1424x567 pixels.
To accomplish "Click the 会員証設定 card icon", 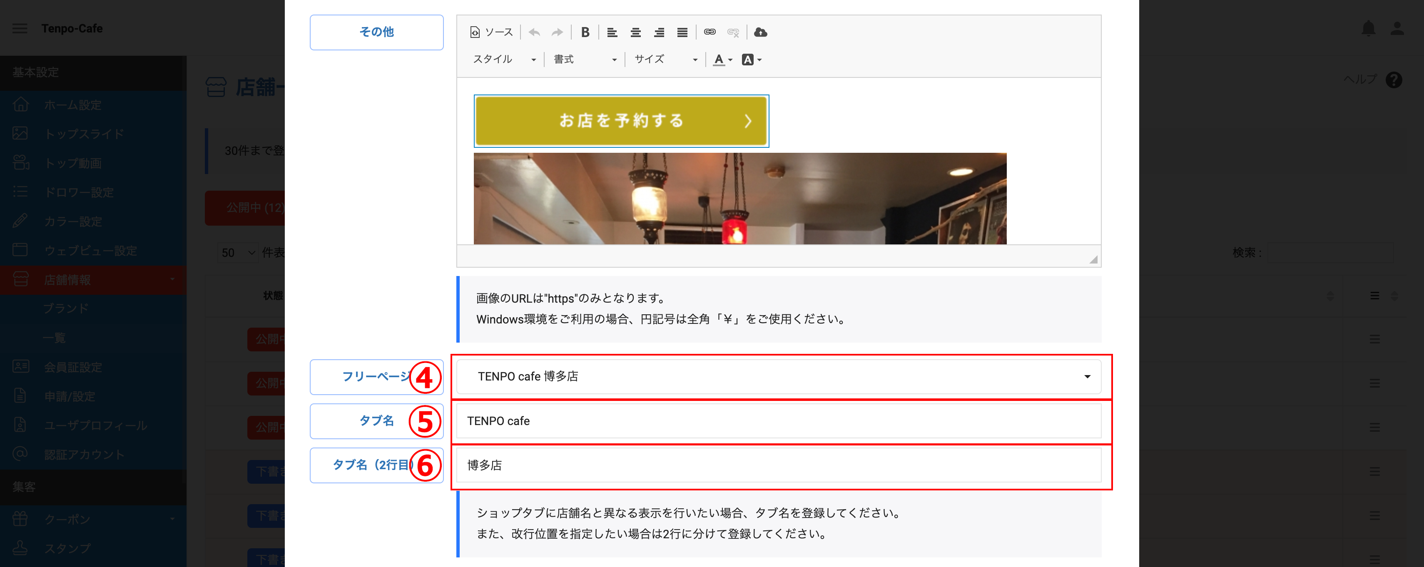I will 20,366.
